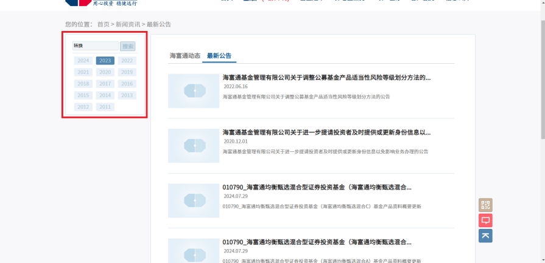
Task: Click the search keyword field containing 转换
Action: click(96, 46)
